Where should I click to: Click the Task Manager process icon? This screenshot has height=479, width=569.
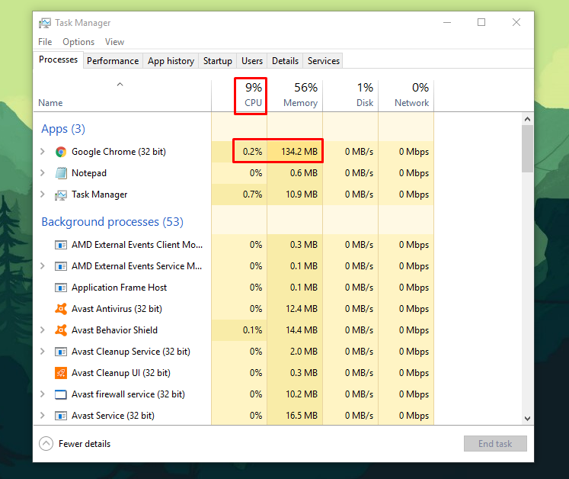tap(61, 194)
